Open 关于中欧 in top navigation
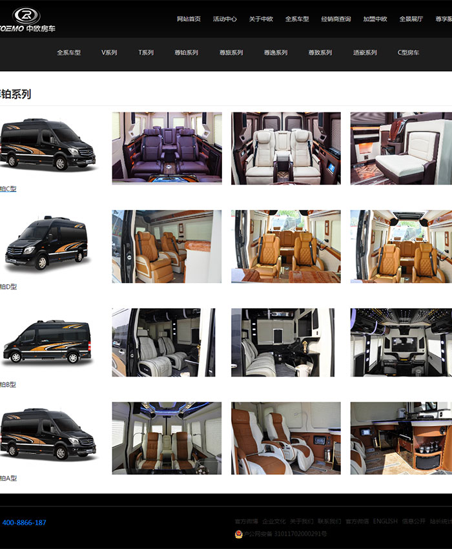The image size is (452, 549). tap(261, 19)
